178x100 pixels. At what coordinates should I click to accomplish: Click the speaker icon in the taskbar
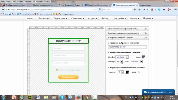tap(70, 97)
